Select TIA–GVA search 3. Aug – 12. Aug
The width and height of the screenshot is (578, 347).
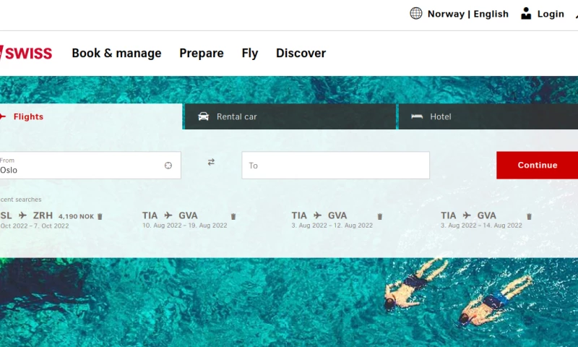pyautogui.click(x=332, y=220)
